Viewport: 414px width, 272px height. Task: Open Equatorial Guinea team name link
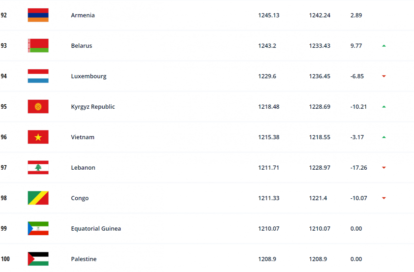click(x=96, y=229)
